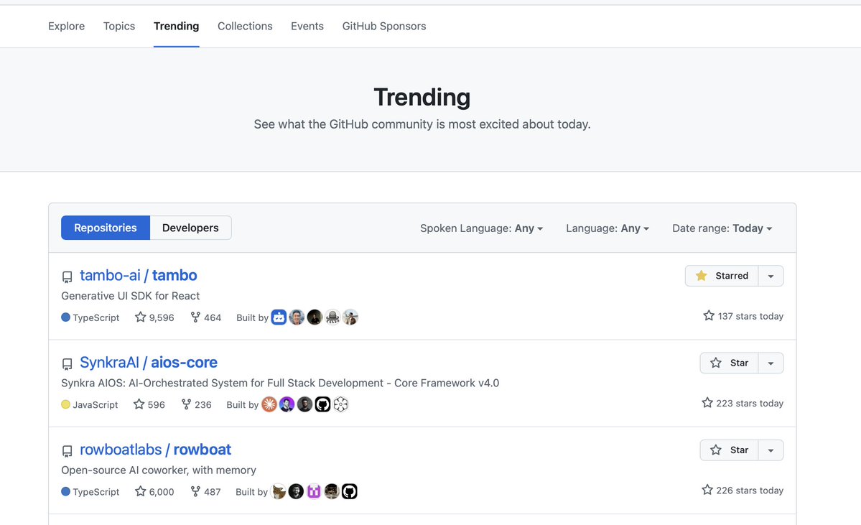Viewport: 861px width, 525px height.
Task: Open the GitHub Sponsors tab
Action: (x=384, y=26)
